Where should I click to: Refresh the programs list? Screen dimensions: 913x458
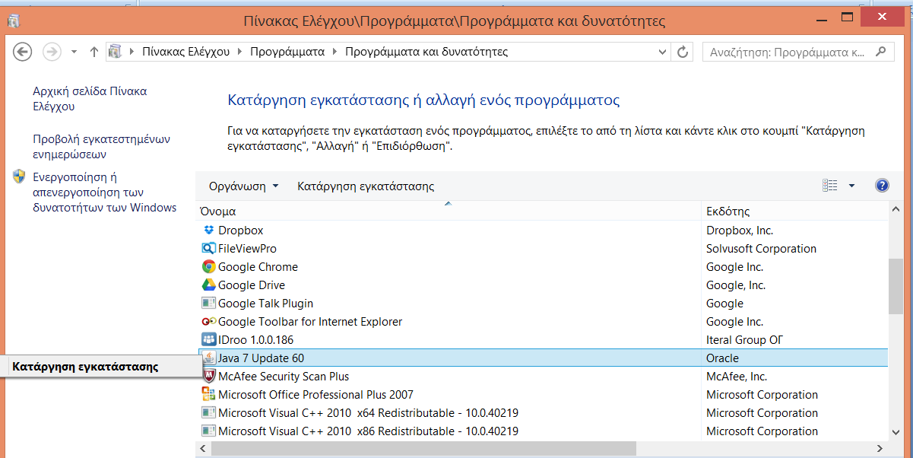coord(683,52)
